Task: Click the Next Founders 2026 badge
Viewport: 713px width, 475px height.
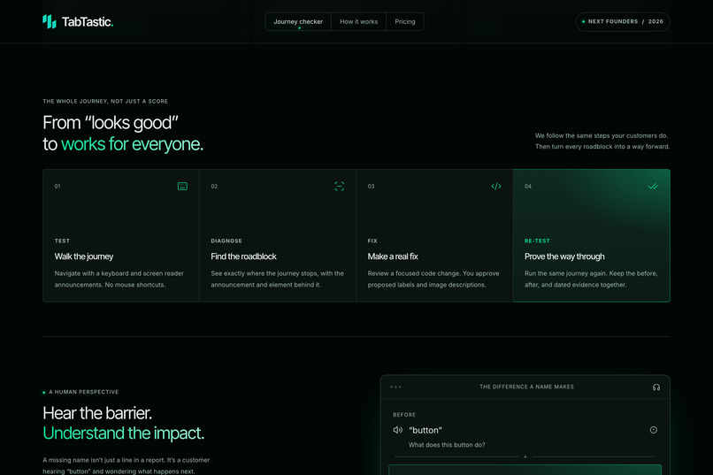Action: click(x=623, y=21)
